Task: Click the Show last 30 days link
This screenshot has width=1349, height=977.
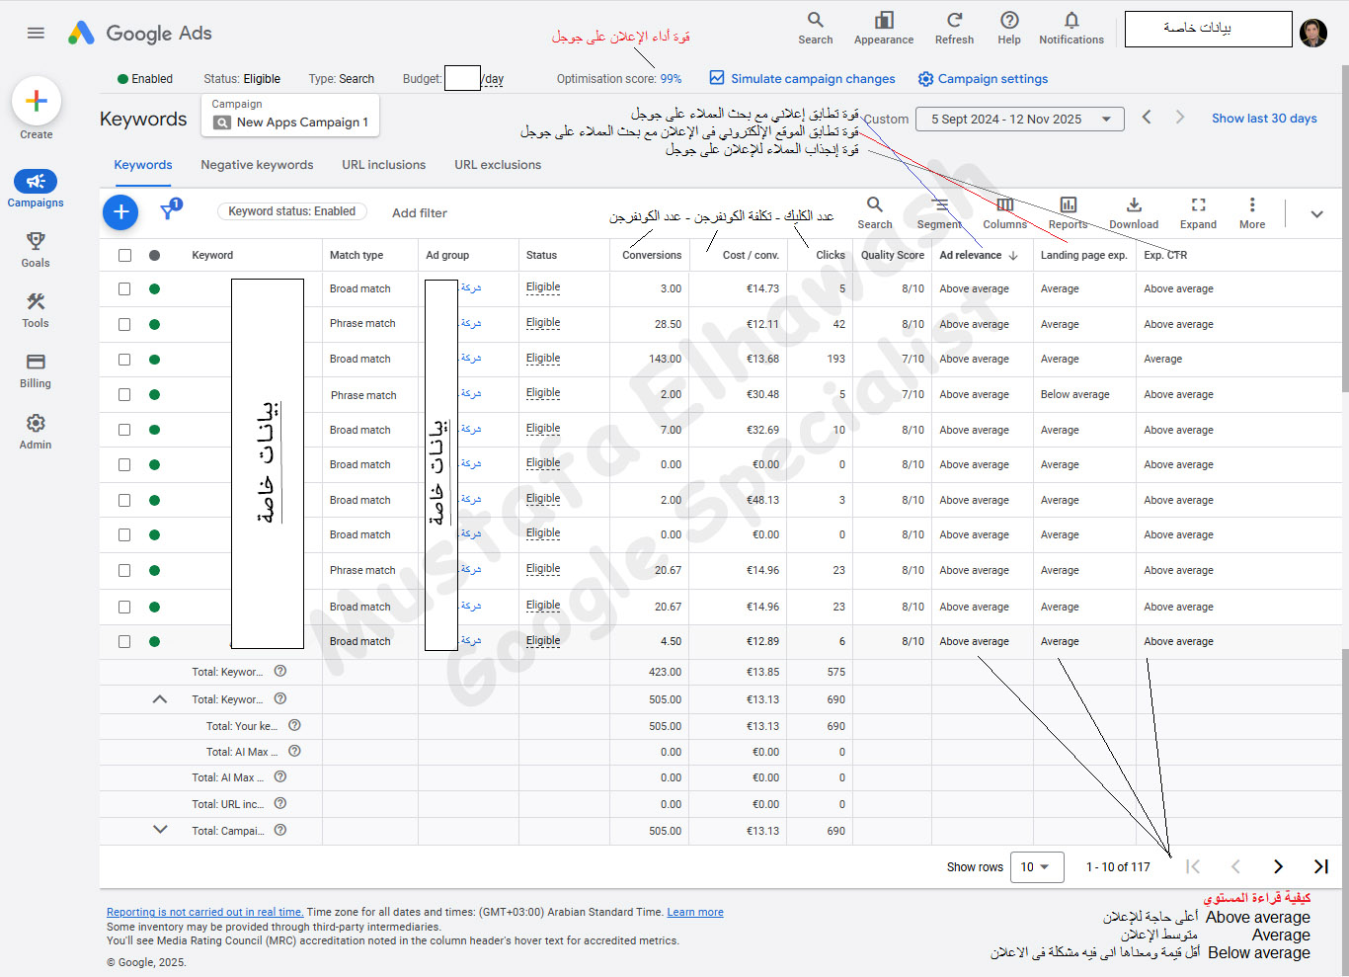Action: pyautogui.click(x=1264, y=119)
